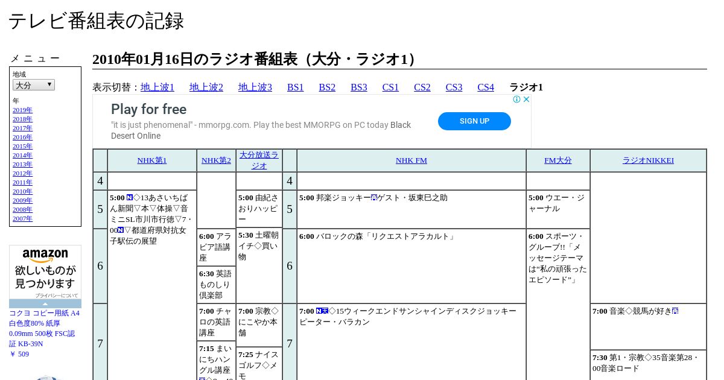Click the 6:00 バロックの森 program
The image size is (724, 380).
click(x=411, y=266)
